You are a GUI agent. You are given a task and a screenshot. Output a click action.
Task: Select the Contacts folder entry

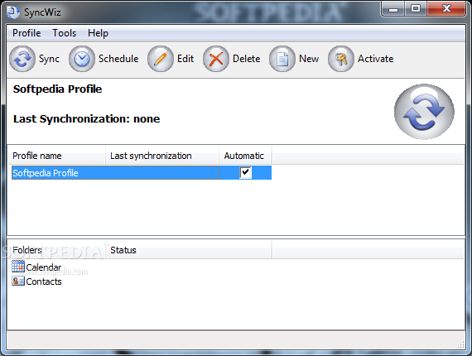point(36,281)
